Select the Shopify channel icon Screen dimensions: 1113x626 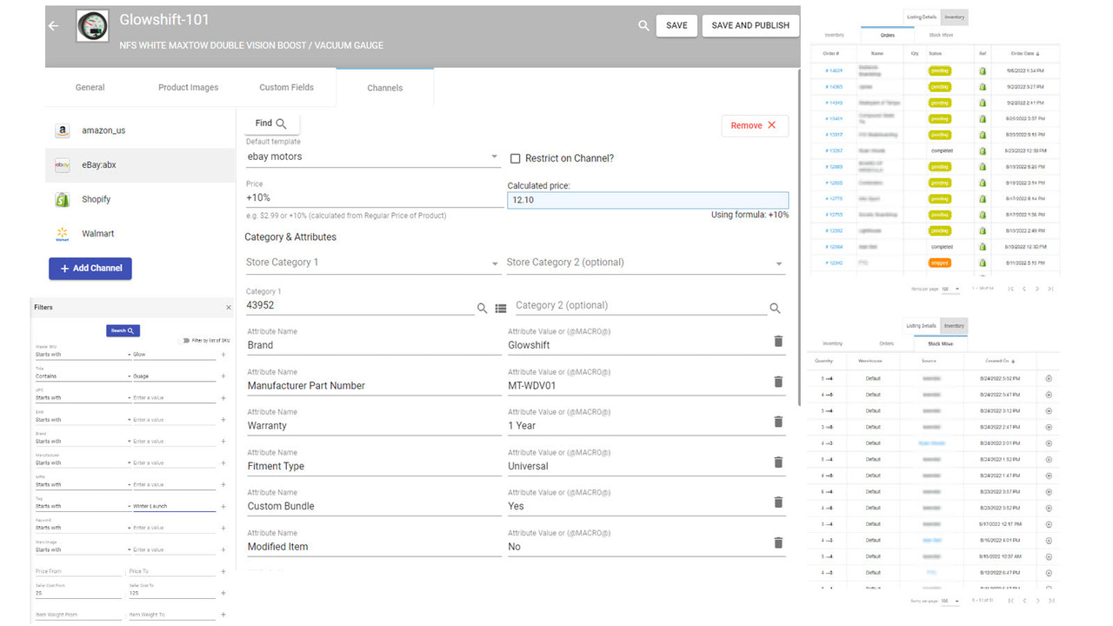point(62,198)
